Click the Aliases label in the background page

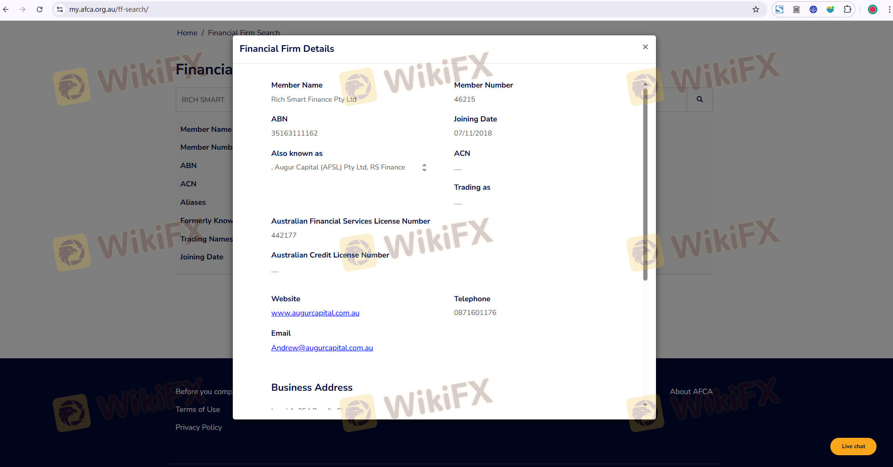point(193,202)
